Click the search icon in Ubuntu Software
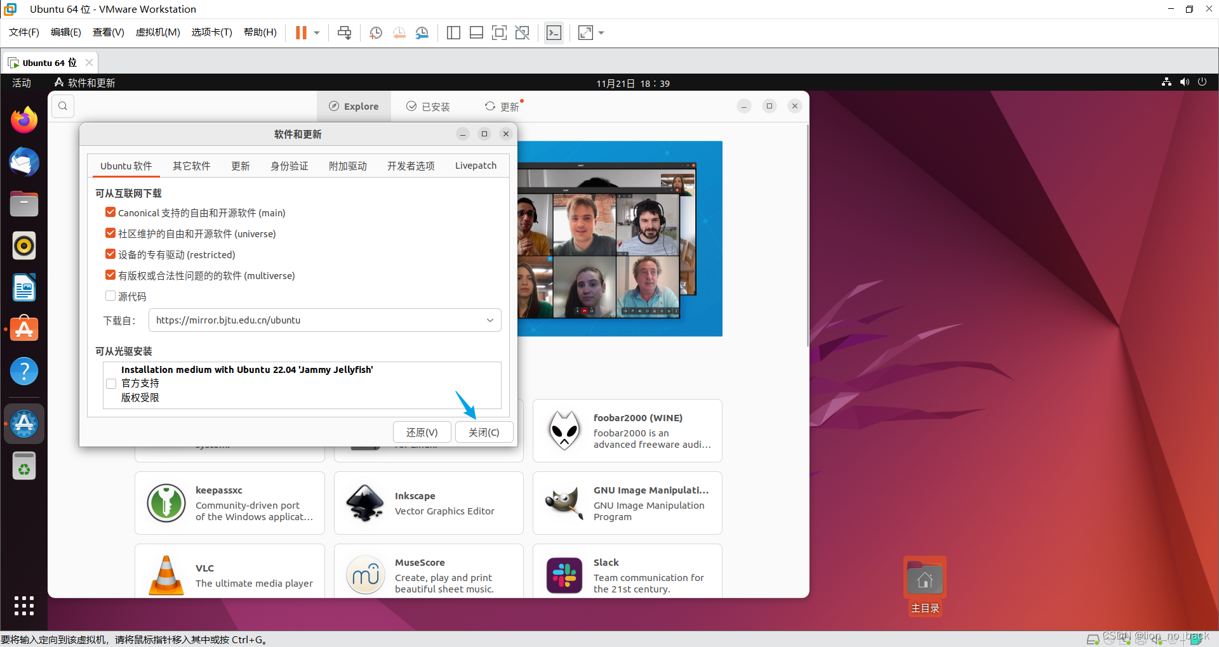This screenshot has width=1219, height=647. click(x=62, y=106)
